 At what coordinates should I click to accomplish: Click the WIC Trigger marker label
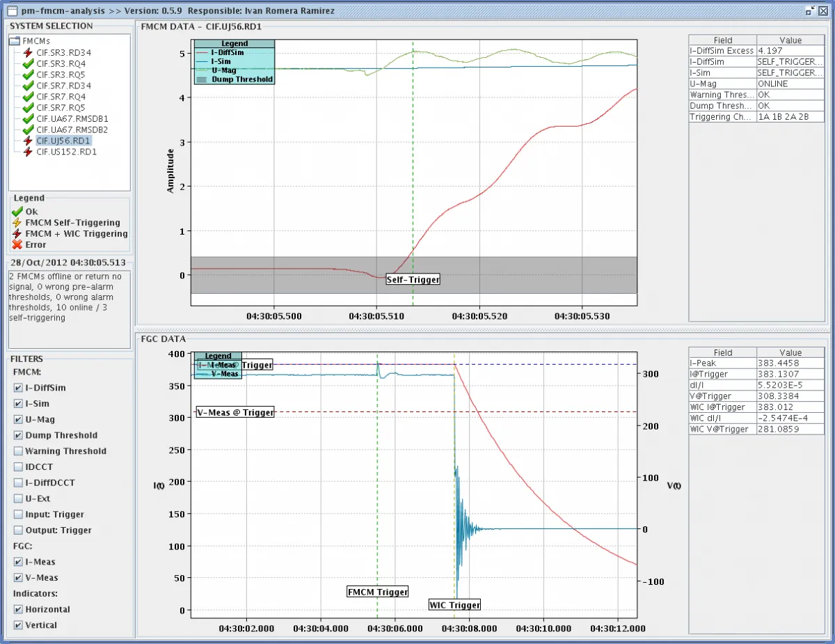tap(454, 604)
